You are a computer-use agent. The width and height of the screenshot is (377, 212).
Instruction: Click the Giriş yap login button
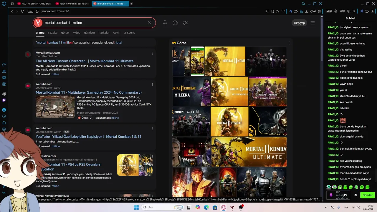pos(299,23)
